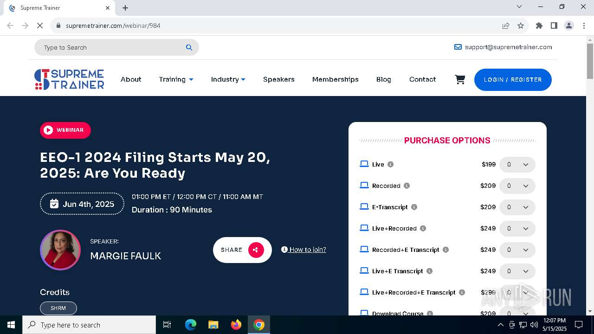Open Chrome extensions puzzle icon
Viewport: 594px width, 334px height.
point(539,26)
